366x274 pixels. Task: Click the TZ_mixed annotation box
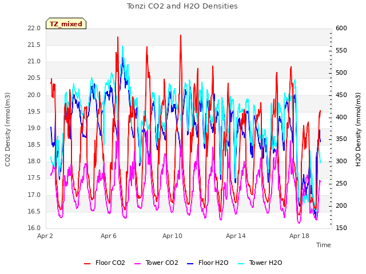[x=66, y=23]
